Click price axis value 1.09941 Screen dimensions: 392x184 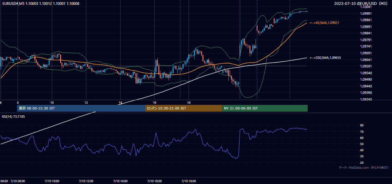tap(366, 20)
